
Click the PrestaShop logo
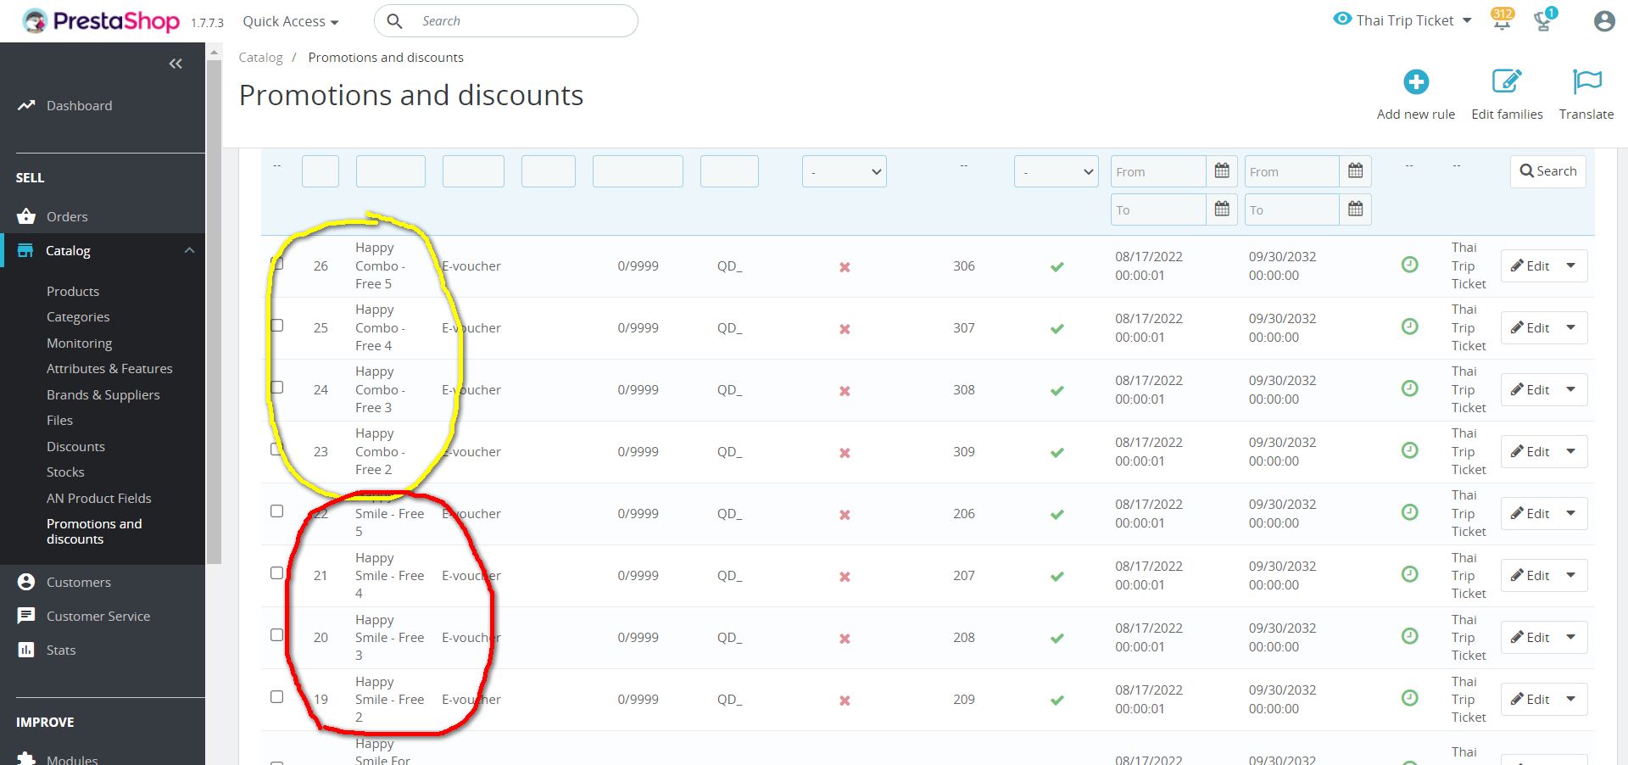click(101, 20)
